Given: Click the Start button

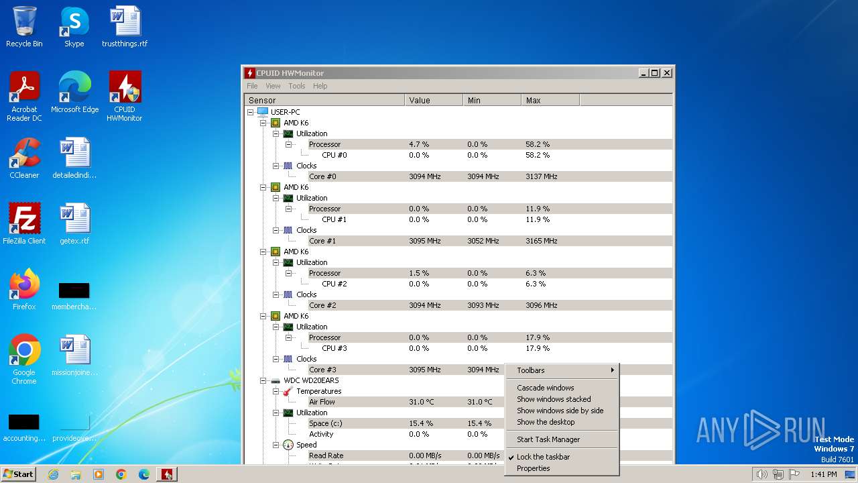Looking at the screenshot, I should (x=18, y=474).
